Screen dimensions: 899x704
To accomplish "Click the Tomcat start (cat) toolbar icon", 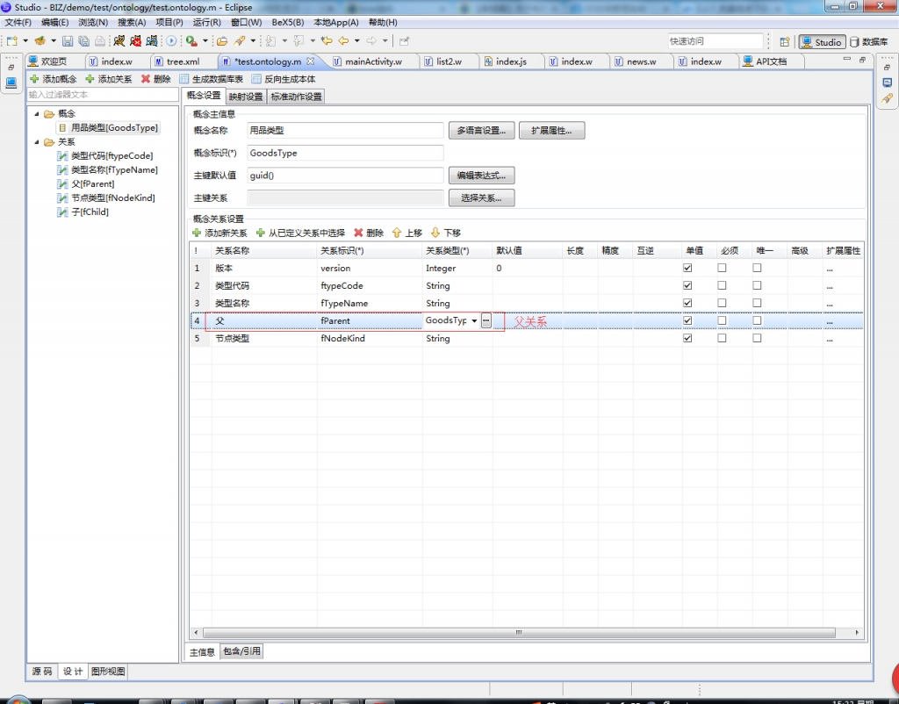I will pyautogui.click(x=119, y=41).
